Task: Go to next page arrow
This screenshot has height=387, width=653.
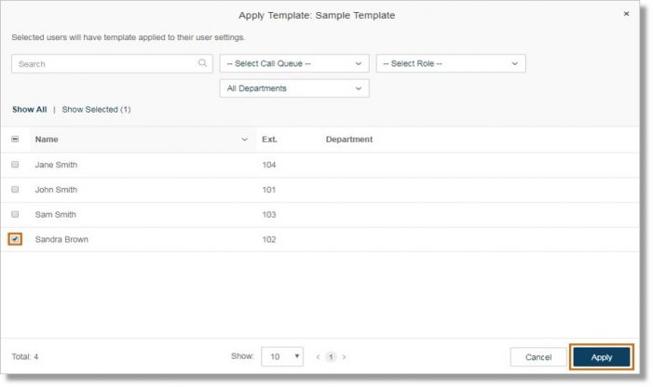Action: click(345, 356)
